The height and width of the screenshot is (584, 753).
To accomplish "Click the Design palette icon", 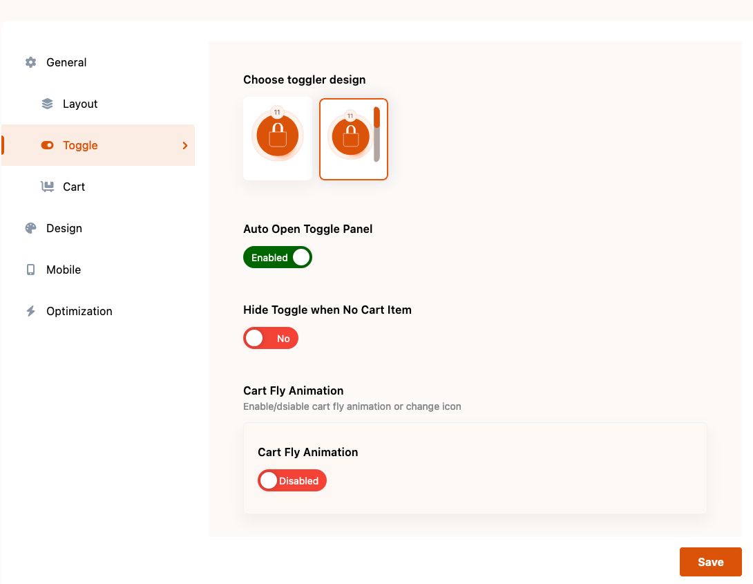I will pyautogui.click(x=30, y=228).
